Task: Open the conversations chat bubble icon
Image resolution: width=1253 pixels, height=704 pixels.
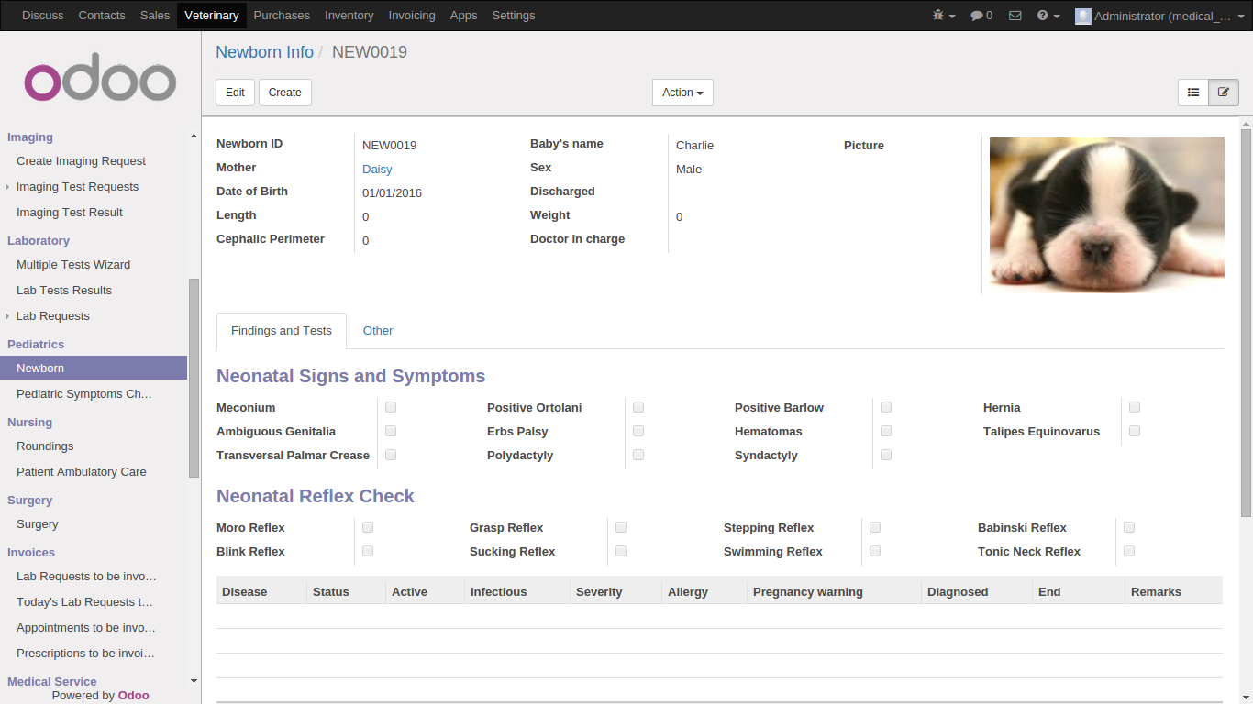Action: pos(981,16)
